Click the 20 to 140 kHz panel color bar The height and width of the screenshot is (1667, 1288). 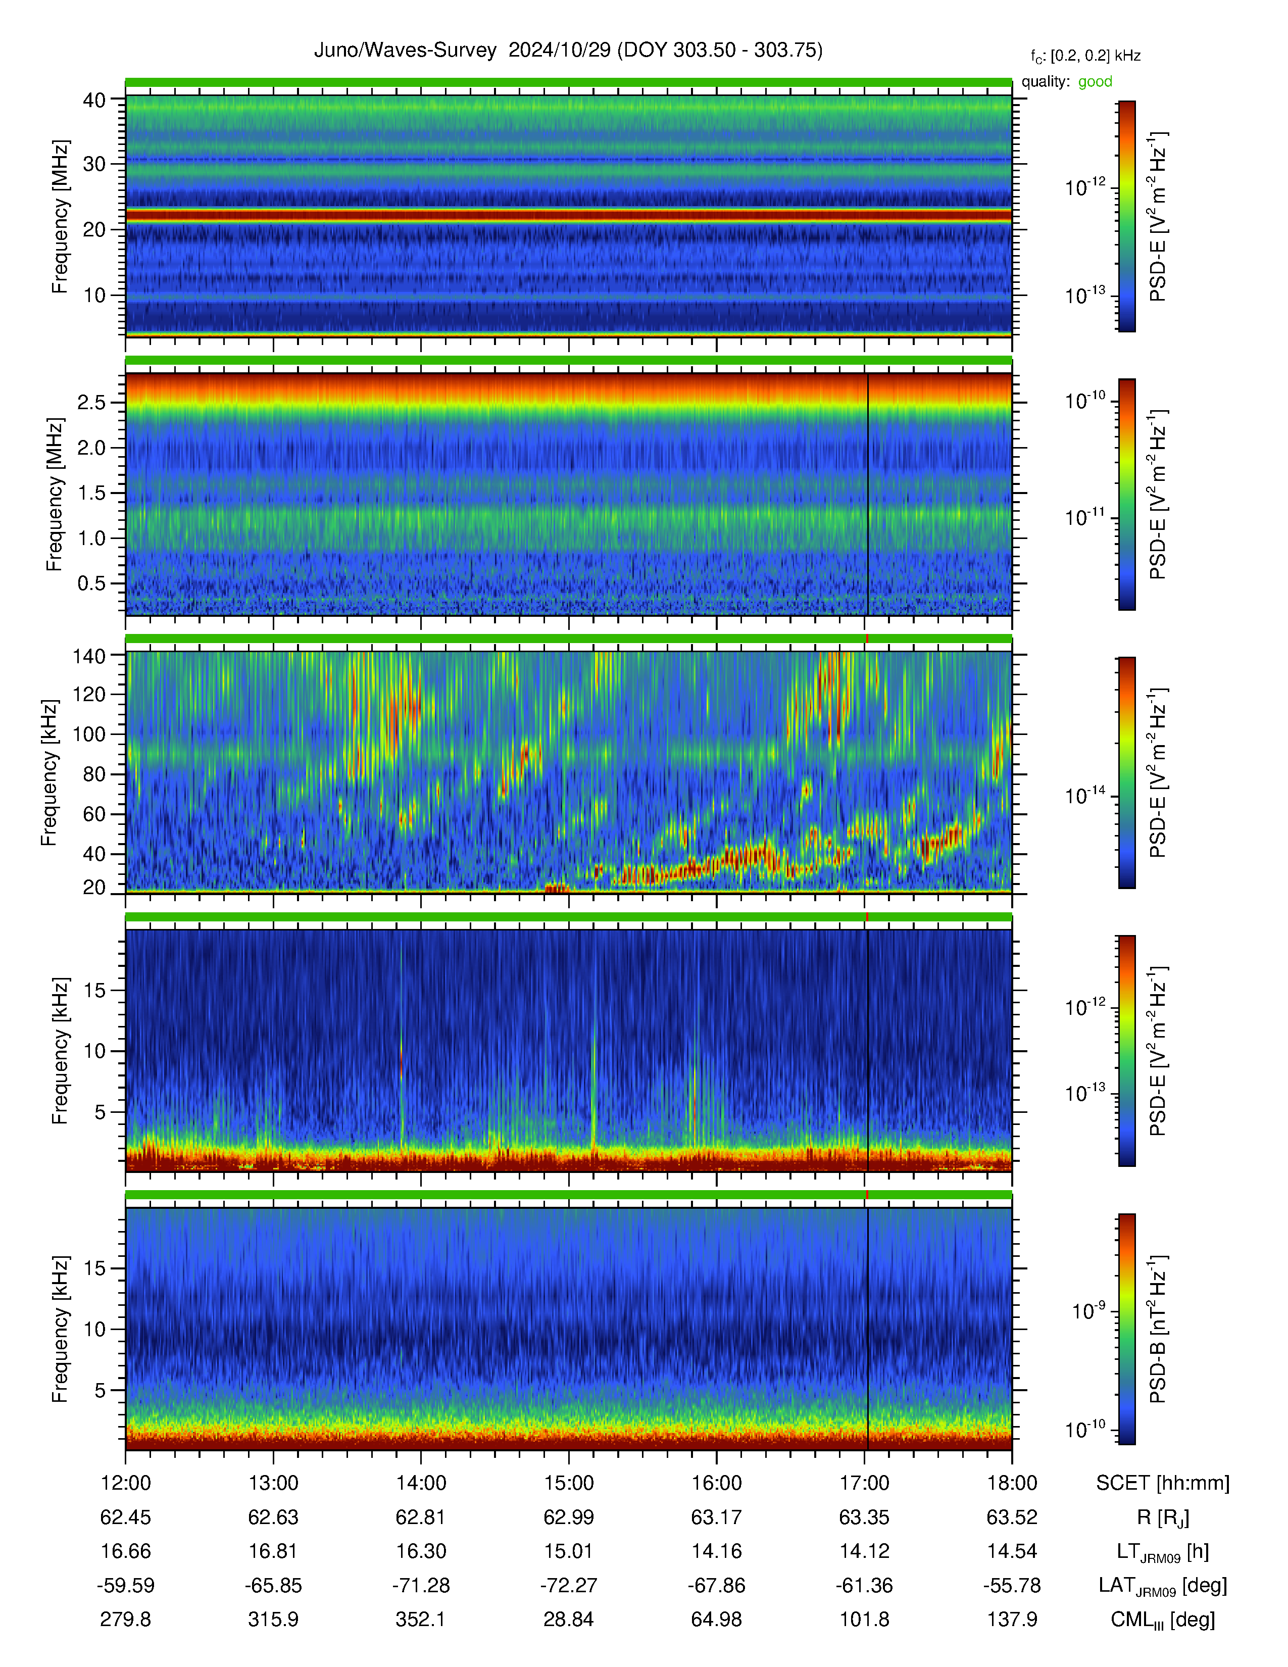click(1126, 772)
